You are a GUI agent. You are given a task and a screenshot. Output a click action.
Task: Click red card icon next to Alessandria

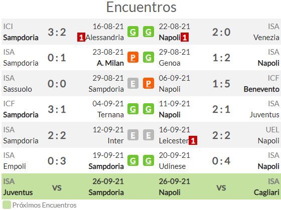click(81, 38)
